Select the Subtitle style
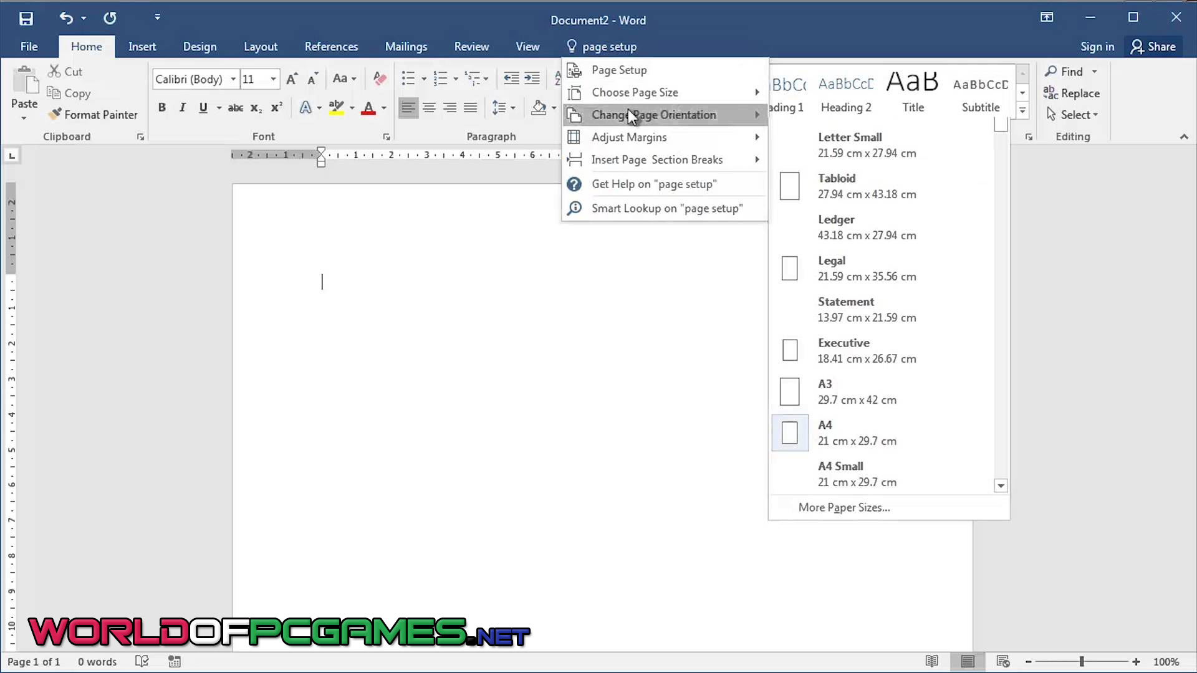This screenshot has width=1197, height=673. 981,93
